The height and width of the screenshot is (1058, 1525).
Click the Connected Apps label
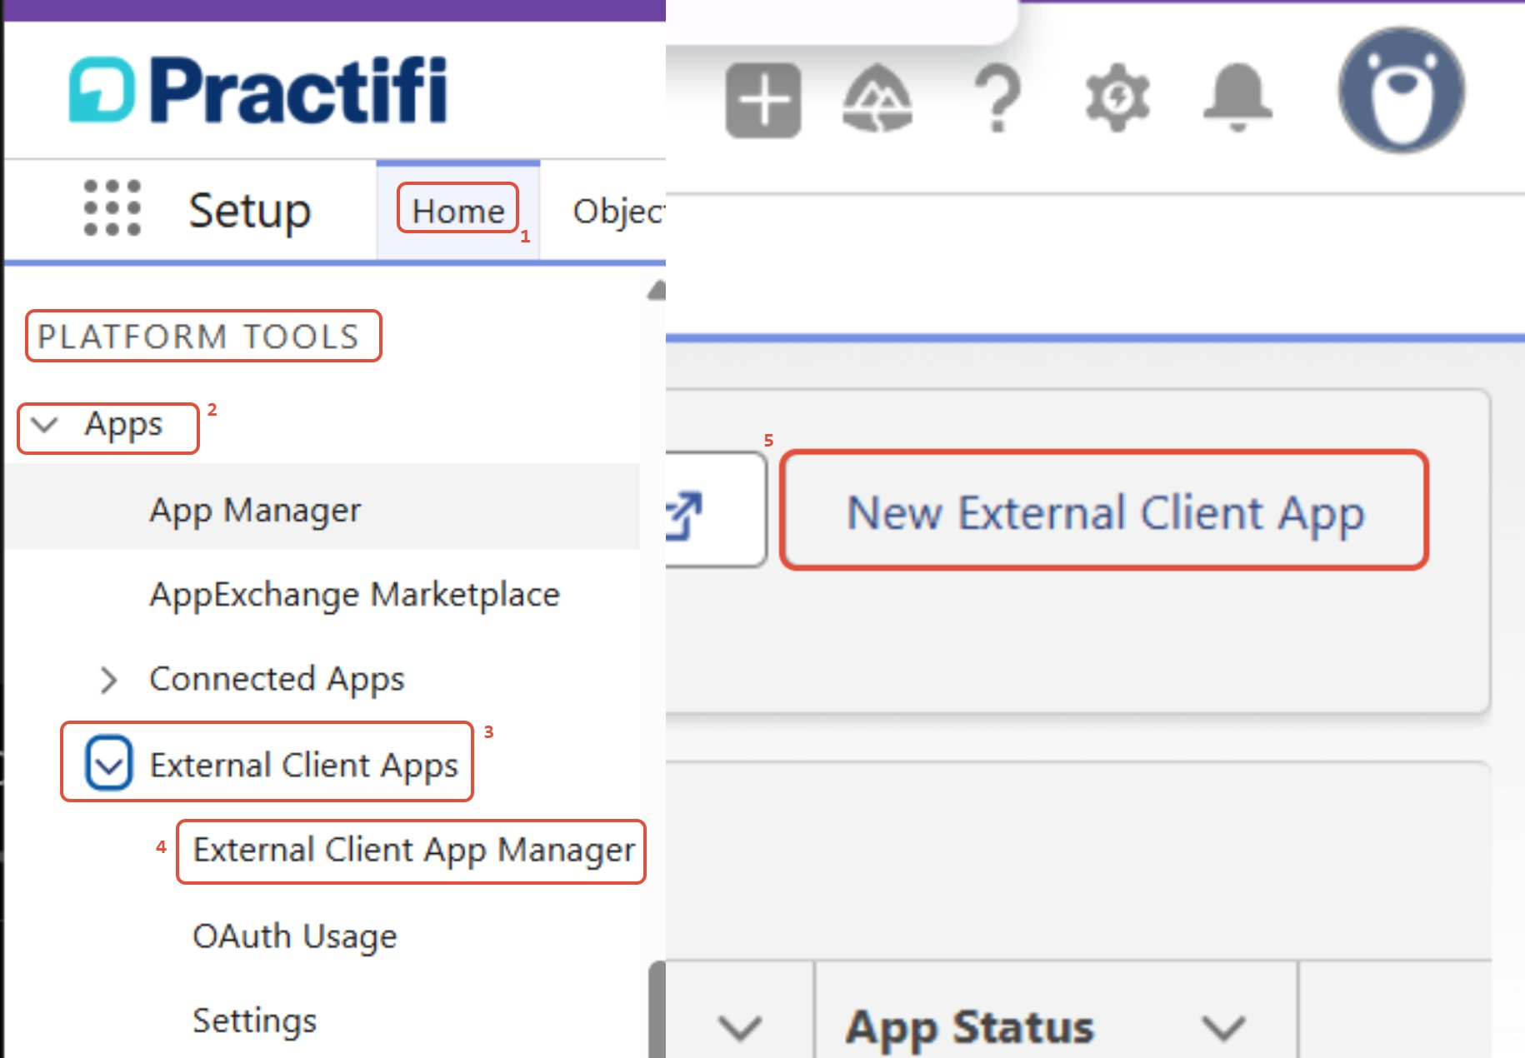277,680
